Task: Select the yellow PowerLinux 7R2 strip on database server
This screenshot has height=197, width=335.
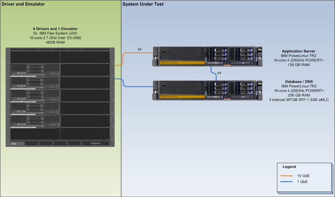Action: coord(182,97)
